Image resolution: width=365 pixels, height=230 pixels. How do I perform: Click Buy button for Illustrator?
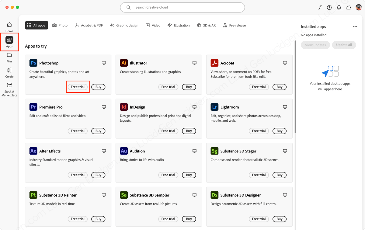tap(189, 87)
